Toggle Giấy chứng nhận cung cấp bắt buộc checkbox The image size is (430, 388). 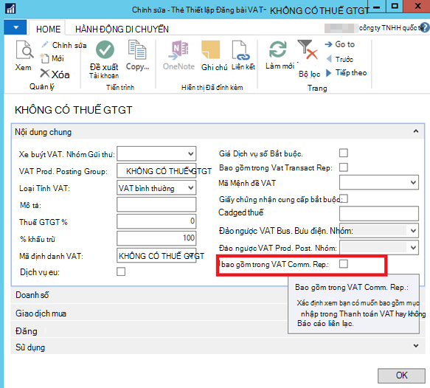(x=344, y=198)
